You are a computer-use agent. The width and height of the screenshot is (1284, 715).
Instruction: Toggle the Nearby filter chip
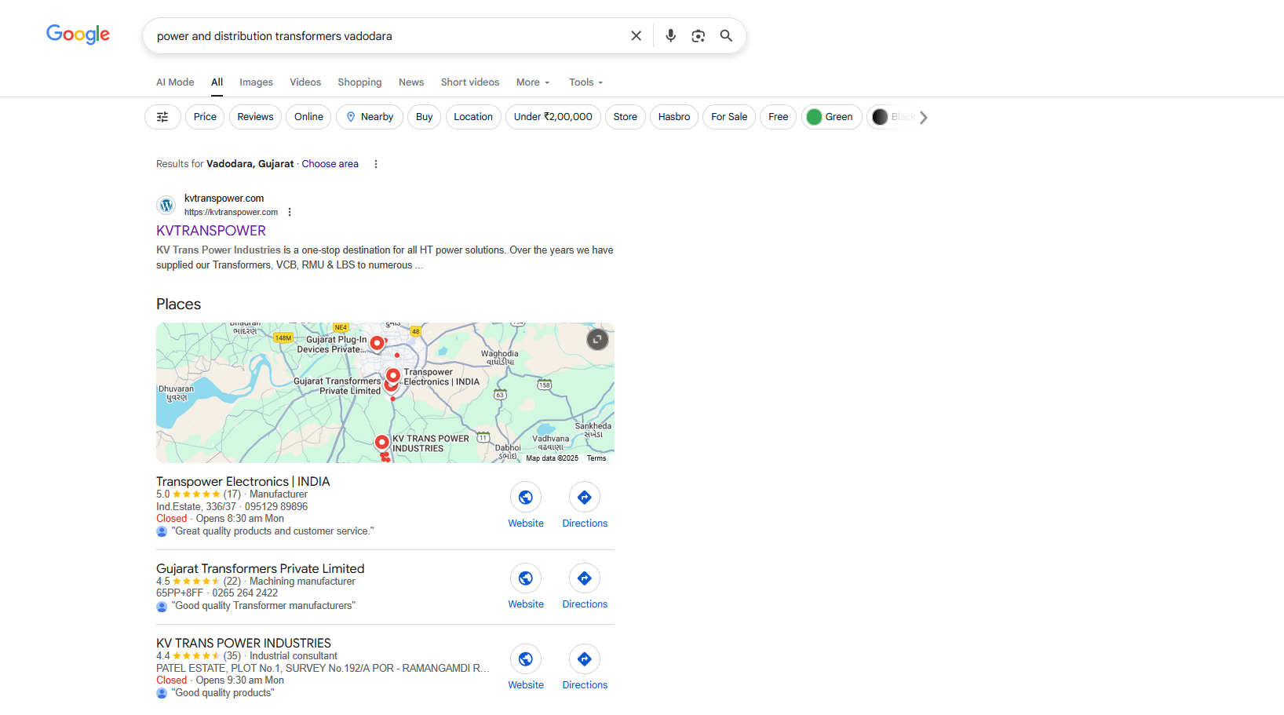[x=370, y=117]
